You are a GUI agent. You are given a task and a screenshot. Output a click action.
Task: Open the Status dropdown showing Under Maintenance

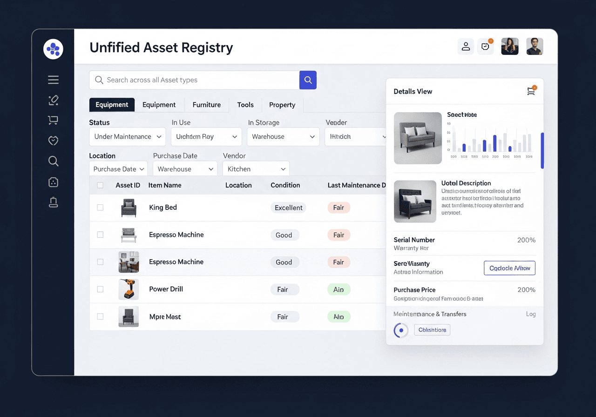(127, 136)
